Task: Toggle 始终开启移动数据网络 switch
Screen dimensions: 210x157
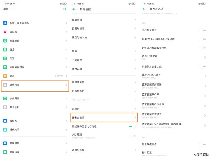Action: [x=202, y=48]
